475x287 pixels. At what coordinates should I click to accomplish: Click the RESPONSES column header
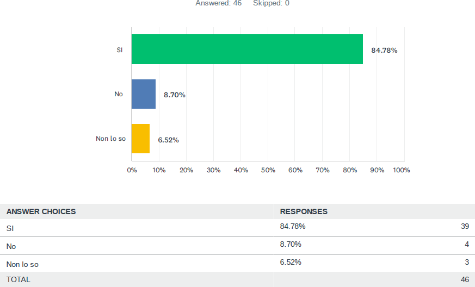point(304,211)
